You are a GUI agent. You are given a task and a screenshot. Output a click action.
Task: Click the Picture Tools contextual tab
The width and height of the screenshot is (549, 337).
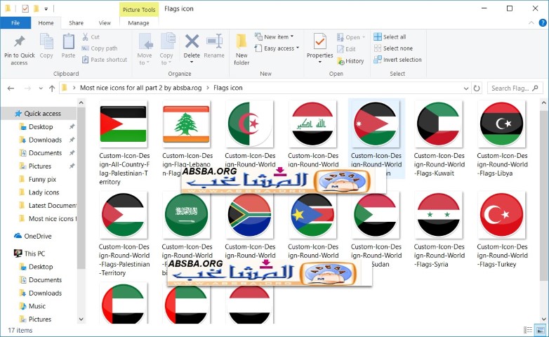pos(139,9)
